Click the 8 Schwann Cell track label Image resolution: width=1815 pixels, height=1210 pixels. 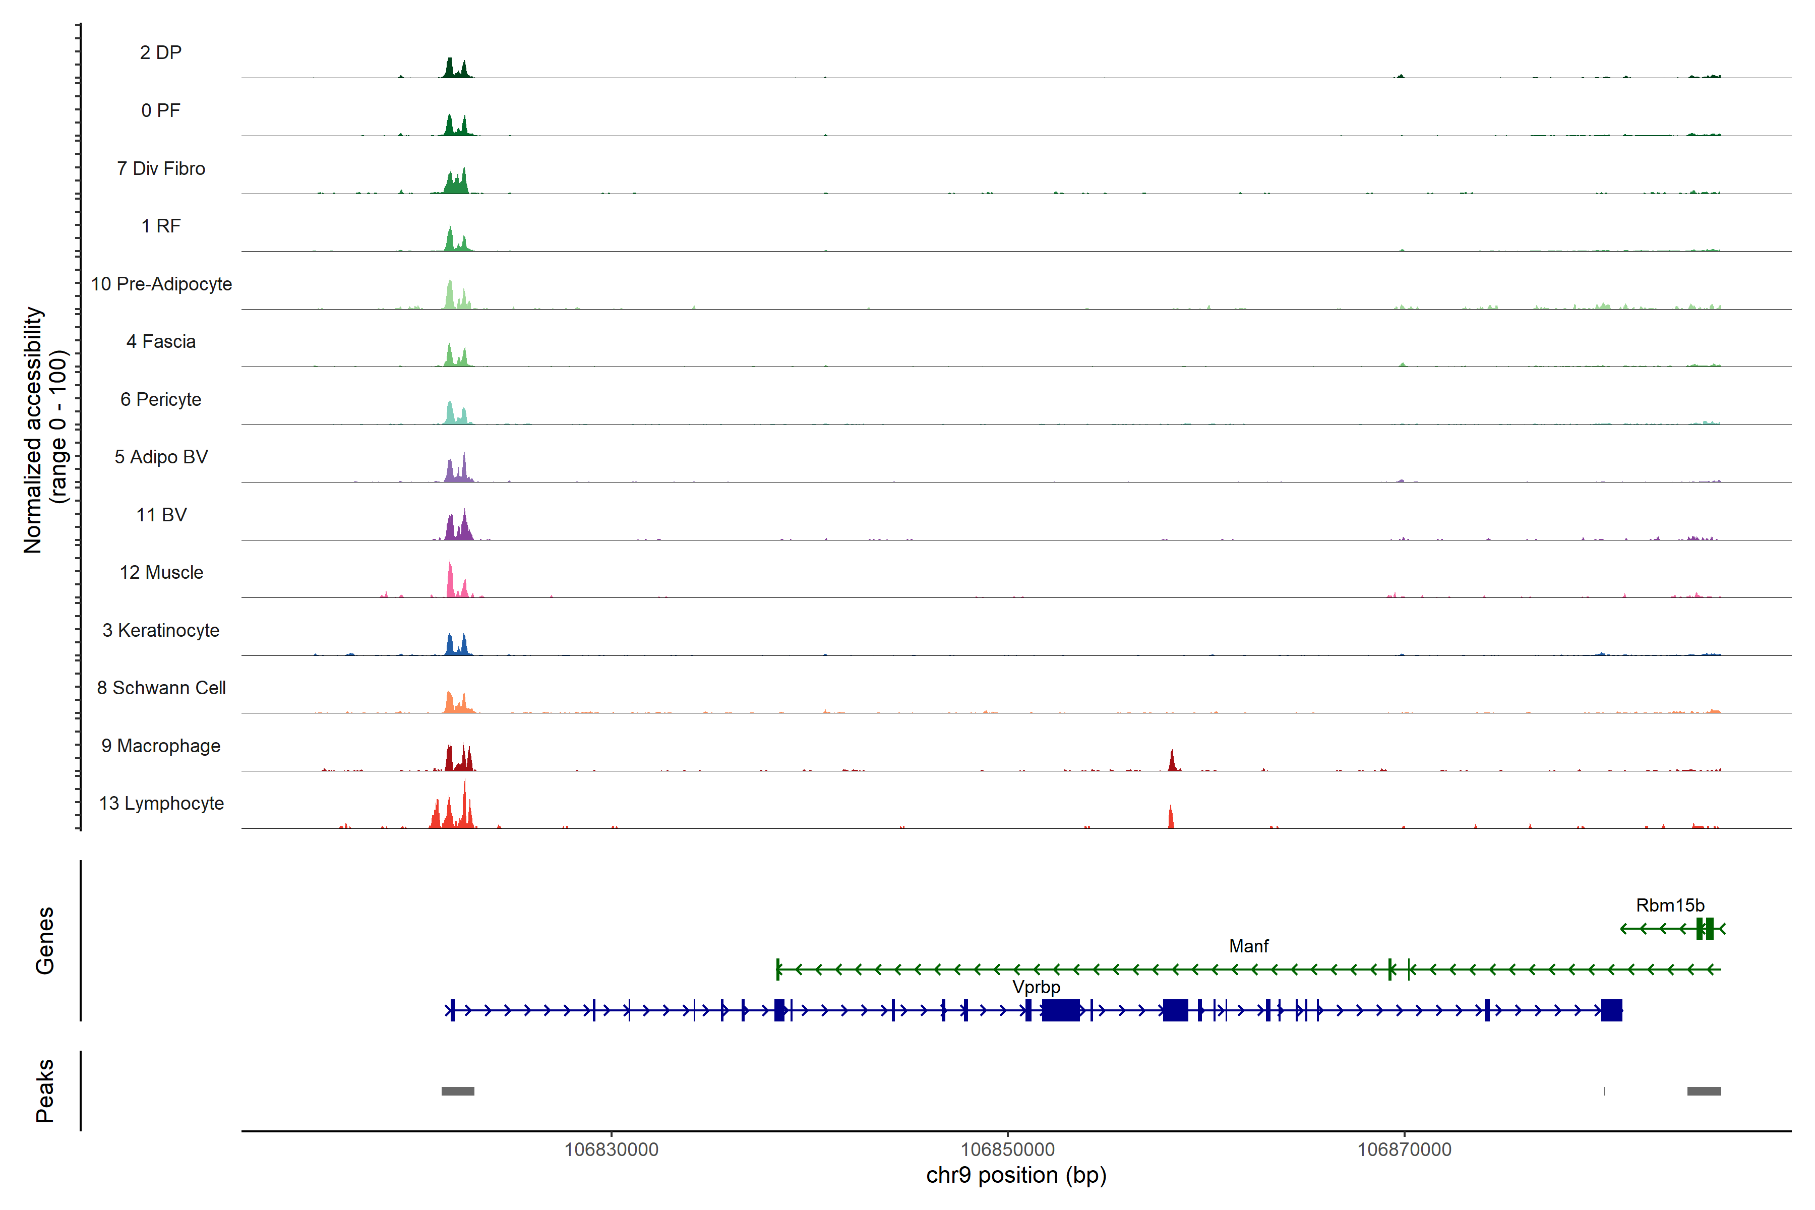click(x=161, y=688)
